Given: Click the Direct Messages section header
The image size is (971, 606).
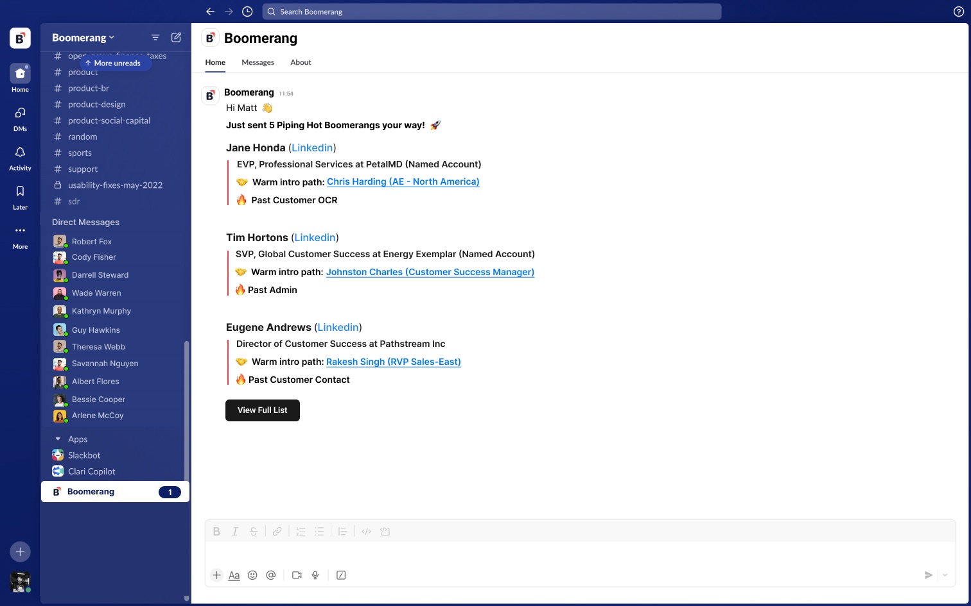Looking at the screenshot, I should pos(85,222).
